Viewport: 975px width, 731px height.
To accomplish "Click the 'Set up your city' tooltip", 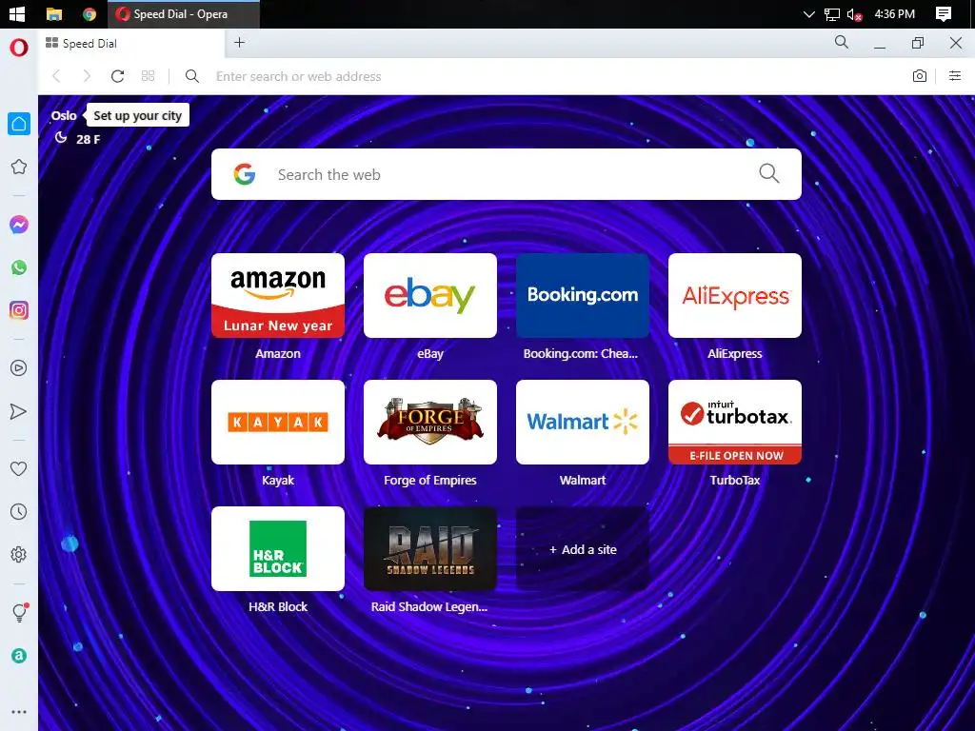I will pyautogui.click(x=137, y=115).
